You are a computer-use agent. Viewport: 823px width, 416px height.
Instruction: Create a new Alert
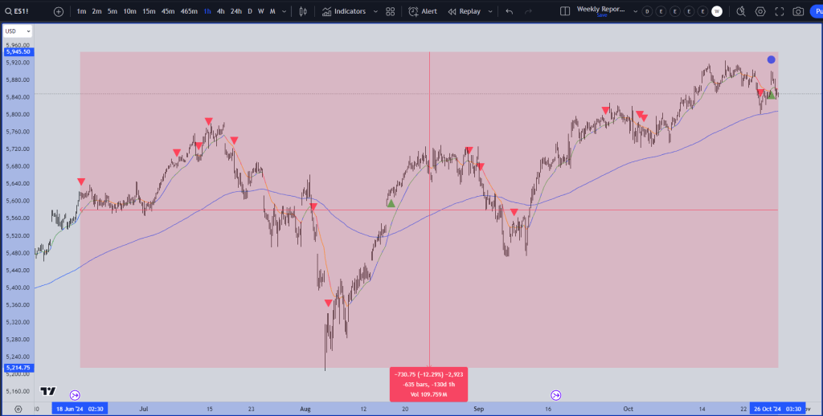[x=423, y=11]
